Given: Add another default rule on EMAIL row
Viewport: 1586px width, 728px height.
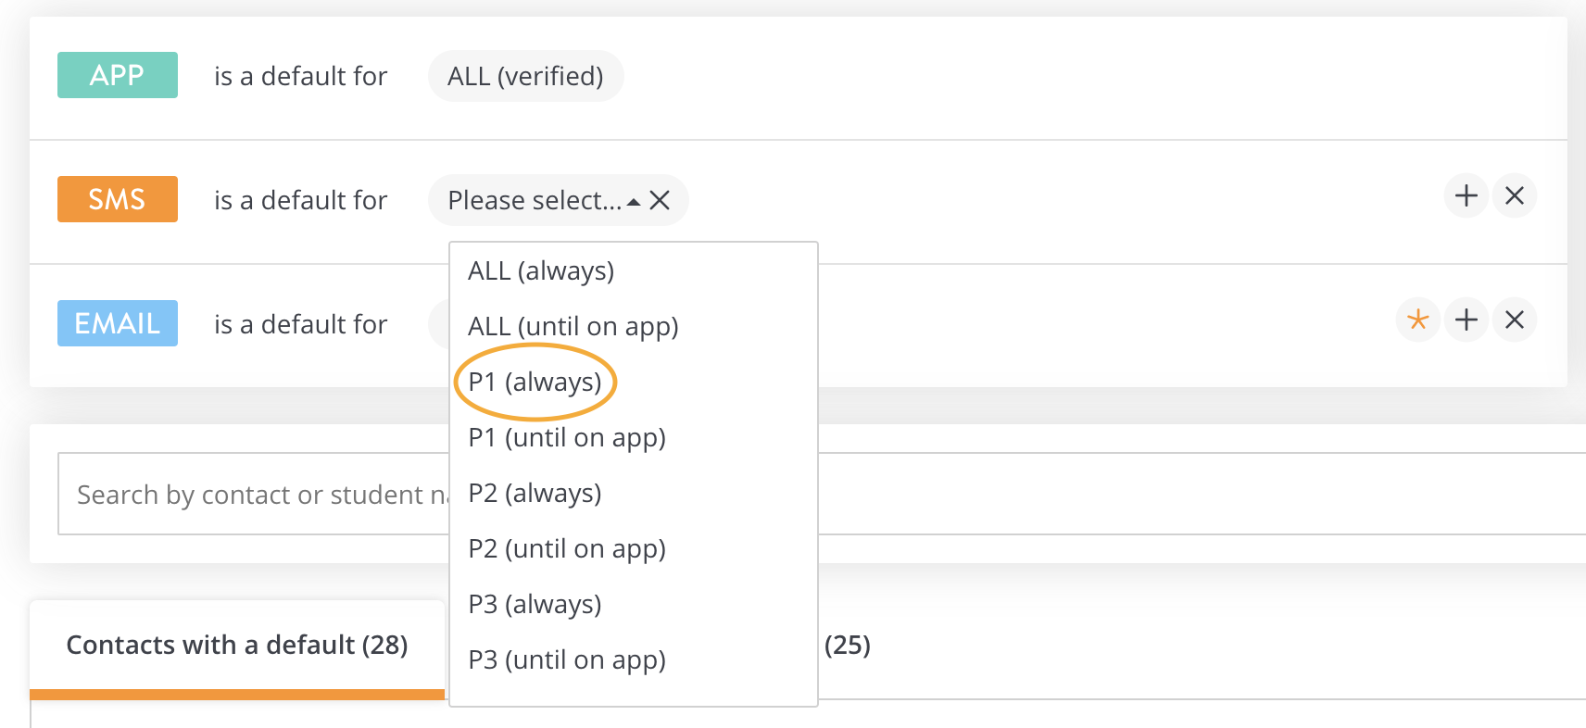Looking at the screenshot, I should [x=1466, y=320].
